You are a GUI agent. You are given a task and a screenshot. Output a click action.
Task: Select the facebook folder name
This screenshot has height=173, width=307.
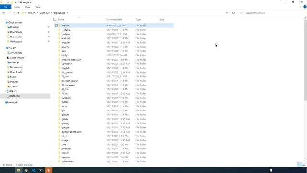click(x=67, y=98)
